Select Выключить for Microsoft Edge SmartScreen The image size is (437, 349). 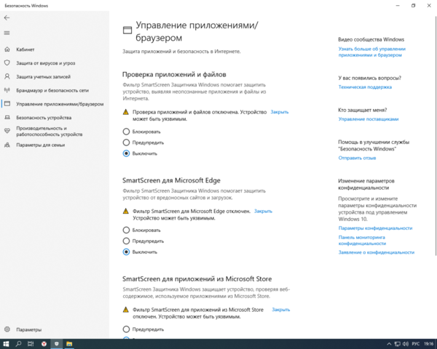click(140, 252)
